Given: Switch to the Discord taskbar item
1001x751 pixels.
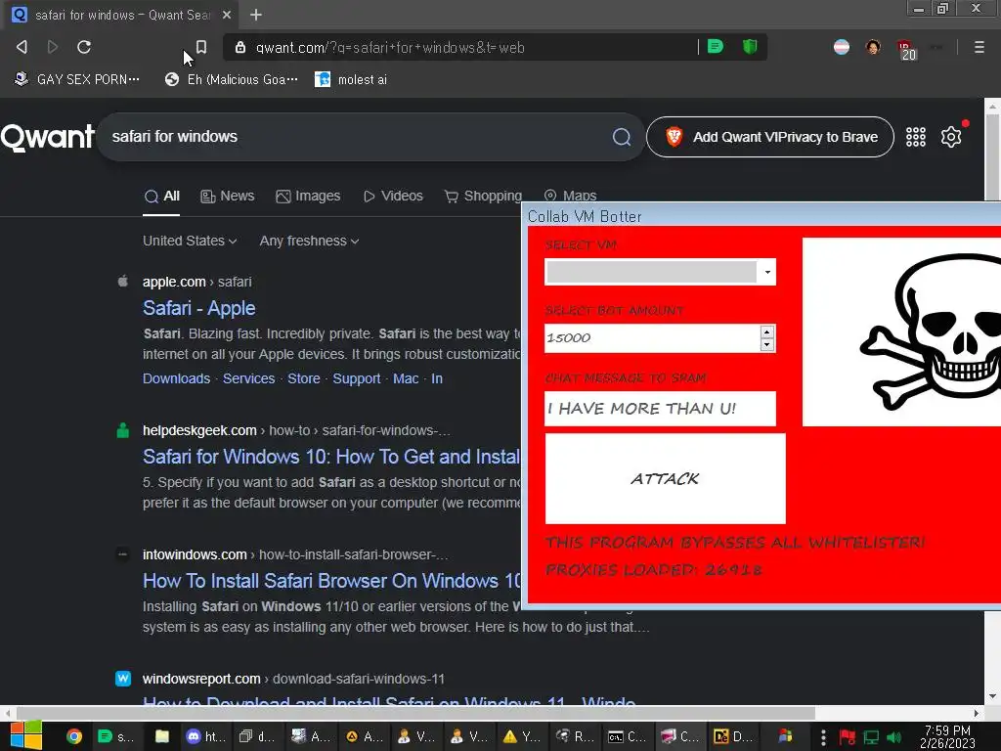Looking at the screenshot, I should [x=205, y=736].
